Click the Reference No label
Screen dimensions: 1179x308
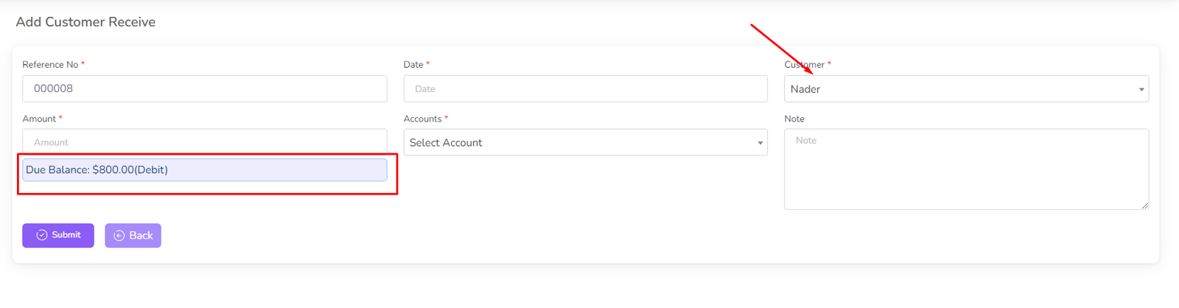[x=50, y=65]
